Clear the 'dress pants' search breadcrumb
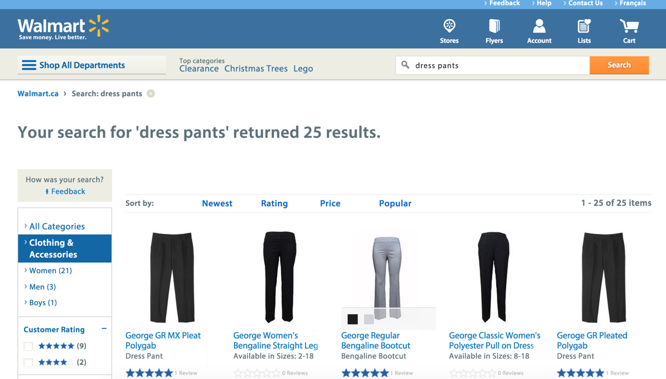This screenshot has height=379, width=666. (151, 93)
